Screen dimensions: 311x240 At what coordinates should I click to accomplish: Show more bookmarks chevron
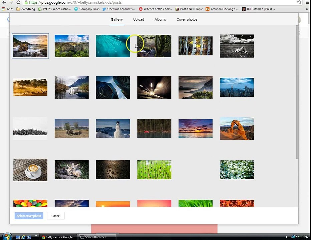[307, 9]
